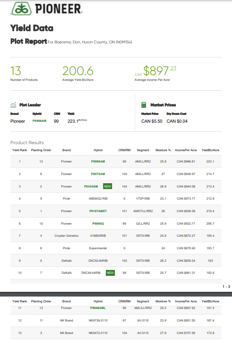The height and width of the screenshot is (343, 232).
Task: Click the 26.9 moisture cell
Action: click(163, 186)
